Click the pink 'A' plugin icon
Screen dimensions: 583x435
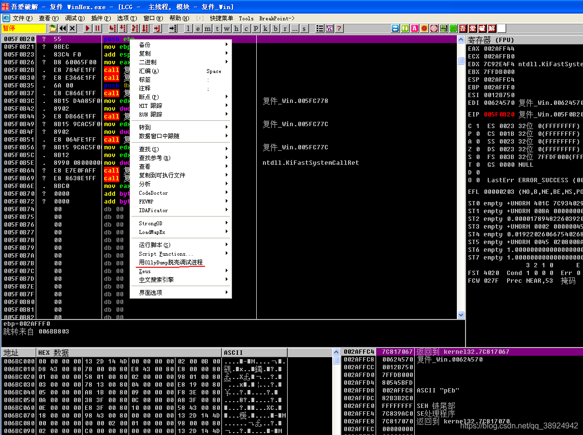pyautogui.click(x=414, y=29)
